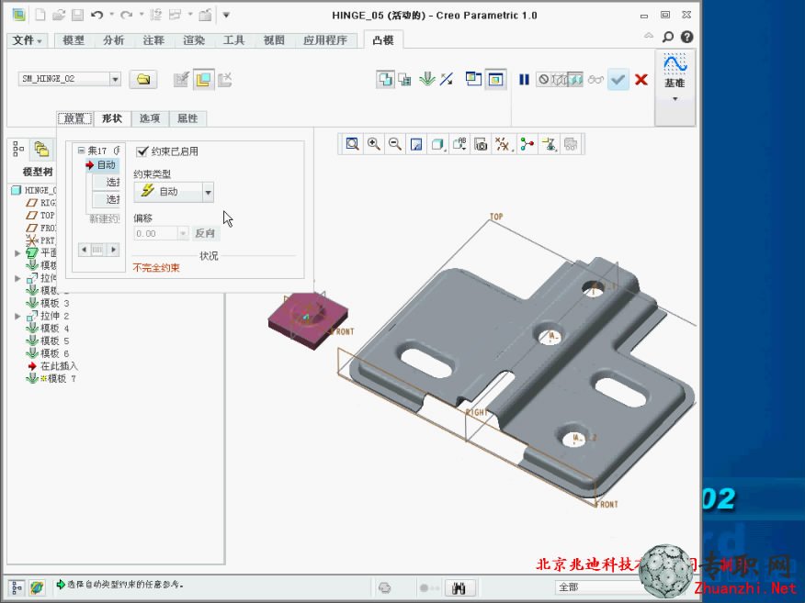
Task: Open the 属性 panel tab
Action: (x=187, y=118)
